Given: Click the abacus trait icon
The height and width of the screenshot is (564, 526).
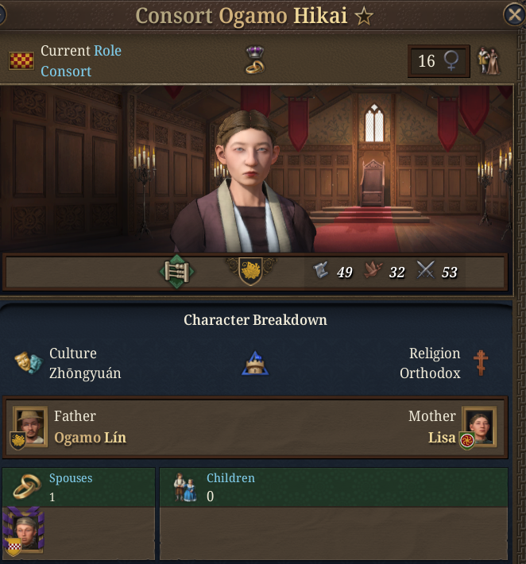Looking at the screenshot, I should [176, 272].
